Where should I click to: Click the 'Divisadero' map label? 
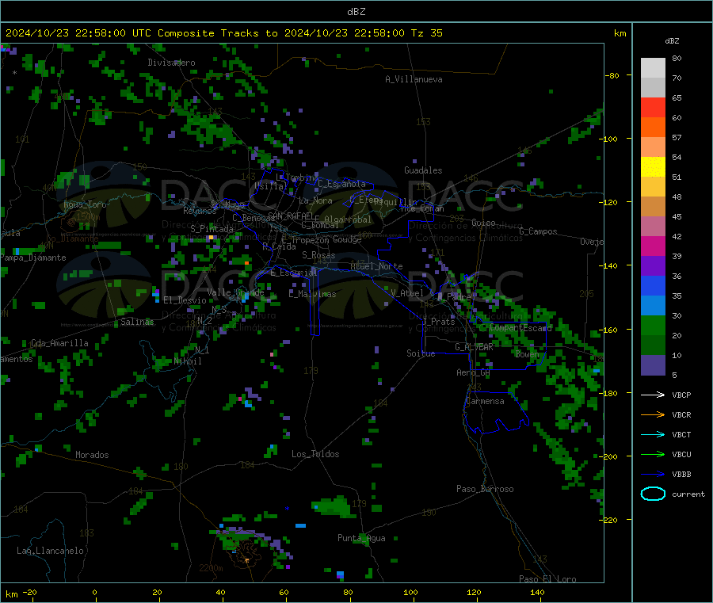tap(171, 63)
